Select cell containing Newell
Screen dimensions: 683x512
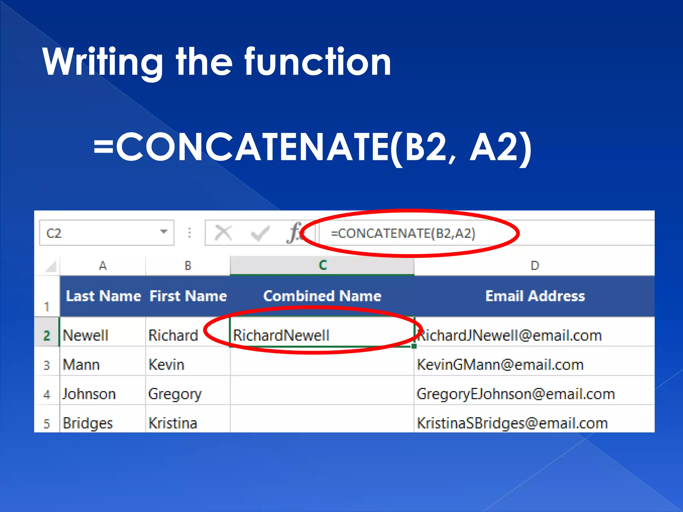[x=103, y=332]
